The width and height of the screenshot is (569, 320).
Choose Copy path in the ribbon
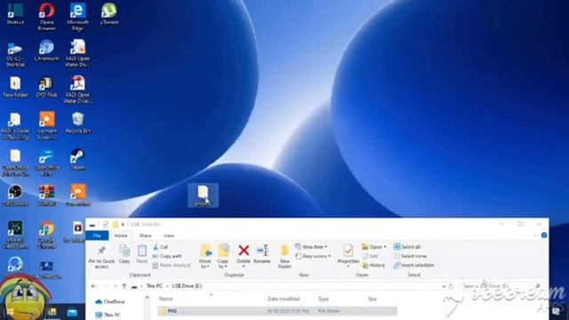[167, 256]
